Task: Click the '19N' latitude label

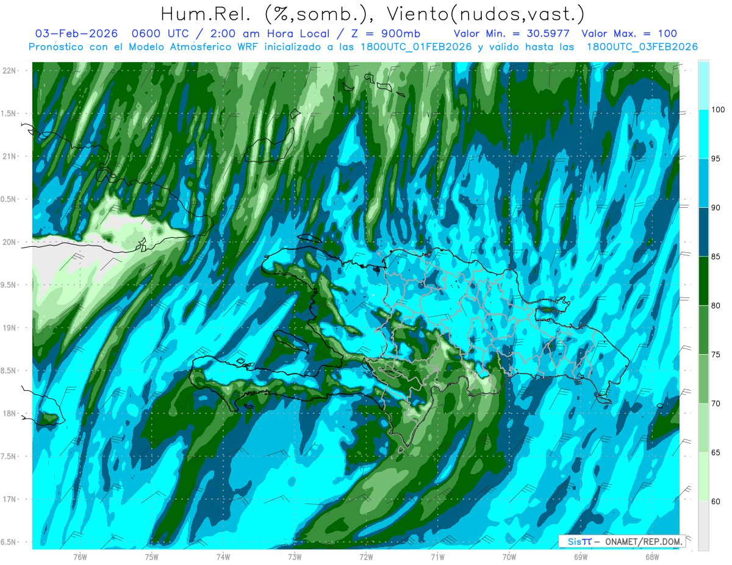Action: coord(10,328)
